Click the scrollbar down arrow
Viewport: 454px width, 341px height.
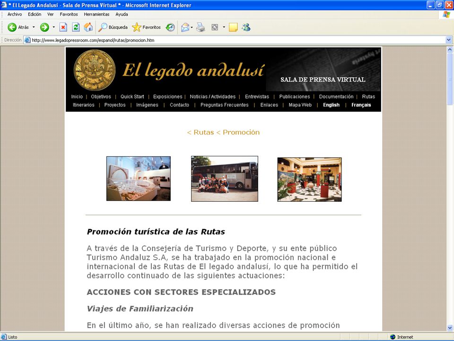tap(450, 328)
